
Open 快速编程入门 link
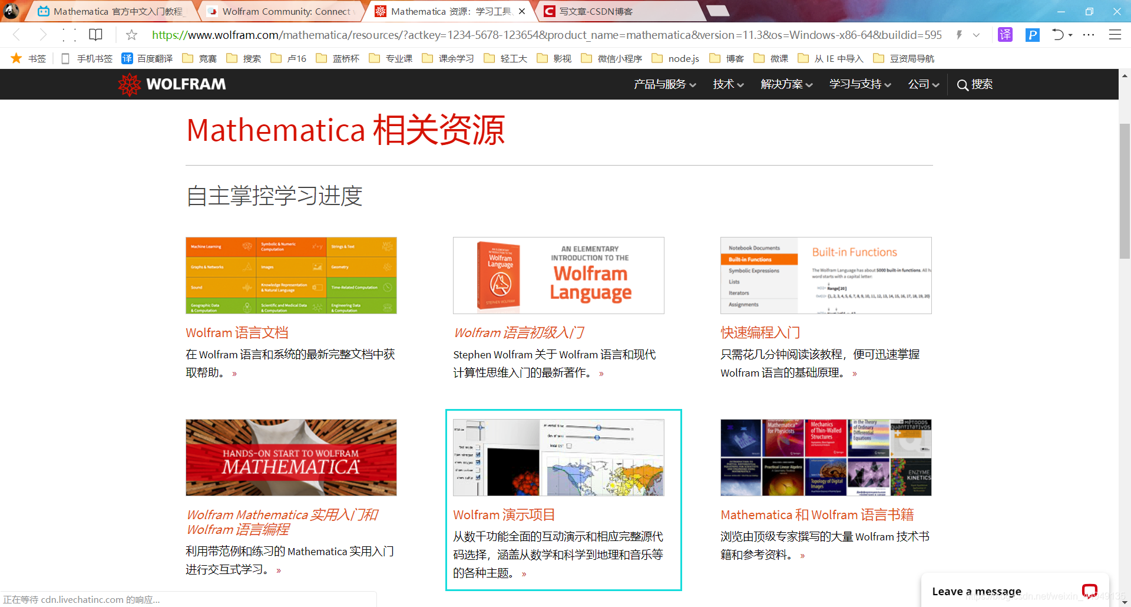click(x=760, y=333)
